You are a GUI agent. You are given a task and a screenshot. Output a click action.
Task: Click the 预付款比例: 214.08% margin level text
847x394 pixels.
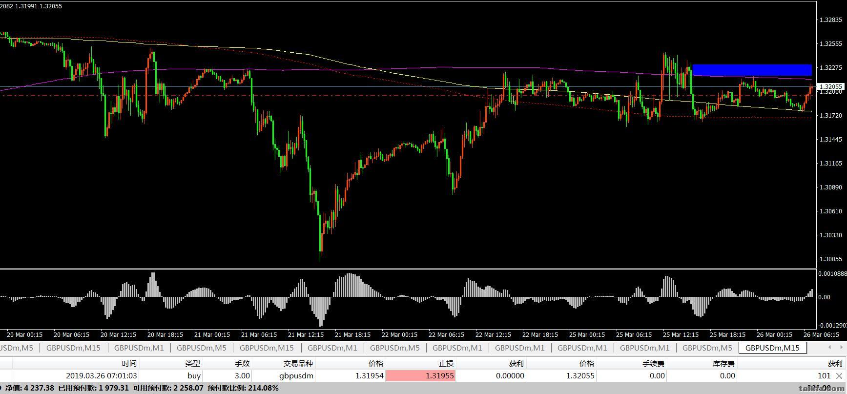(x=243, y=388)
